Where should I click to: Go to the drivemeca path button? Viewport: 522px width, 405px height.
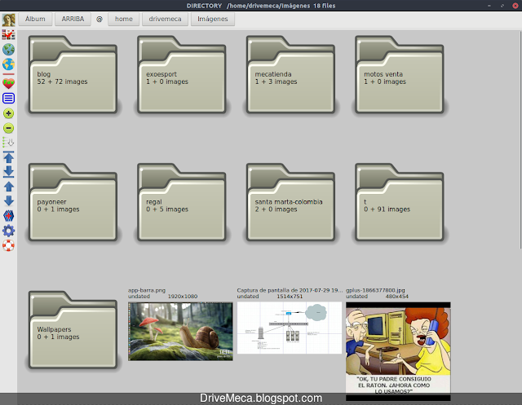coord(165,19)
